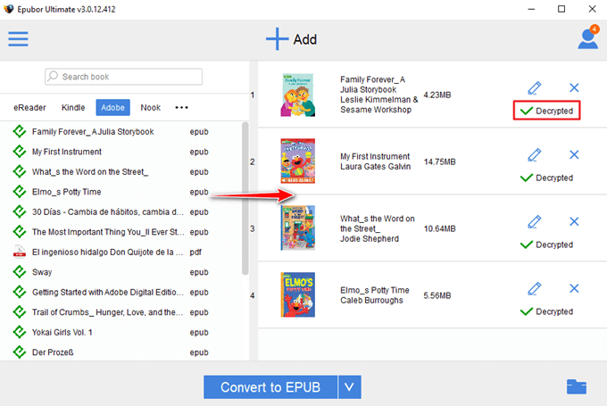Open the hamburger menu
The width and height of the screenshot is (607, 406).
pos(18,39)
